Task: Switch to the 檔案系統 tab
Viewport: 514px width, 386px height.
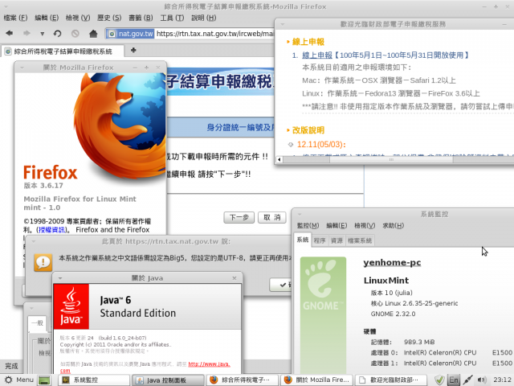Action: point(360,240)
